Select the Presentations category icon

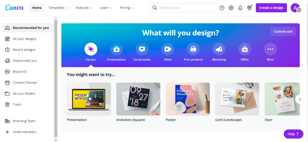pyautogui.click(x=116, y=49)
